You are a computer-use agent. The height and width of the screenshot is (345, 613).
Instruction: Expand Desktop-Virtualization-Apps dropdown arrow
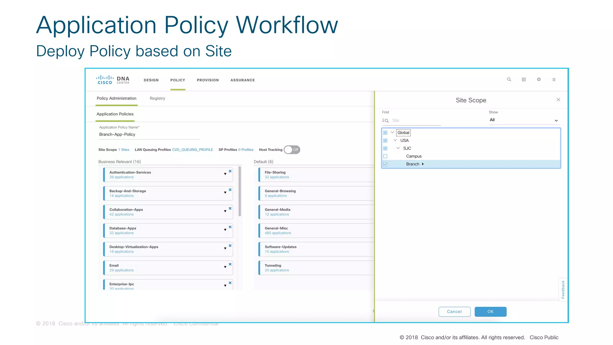click(x=225, y=248)
